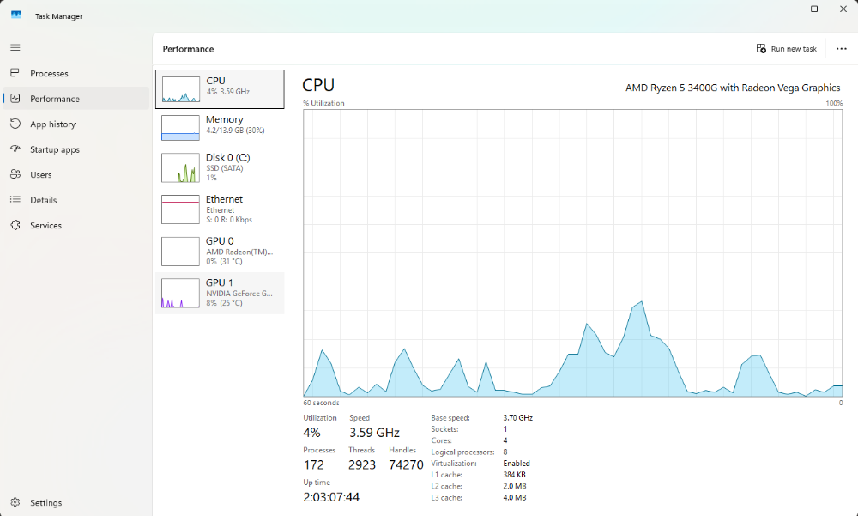This screenshot has width=858, height=516.
Task: Select the GPU 0 mini graph thumbnail
Action: (x=180, y=251)
